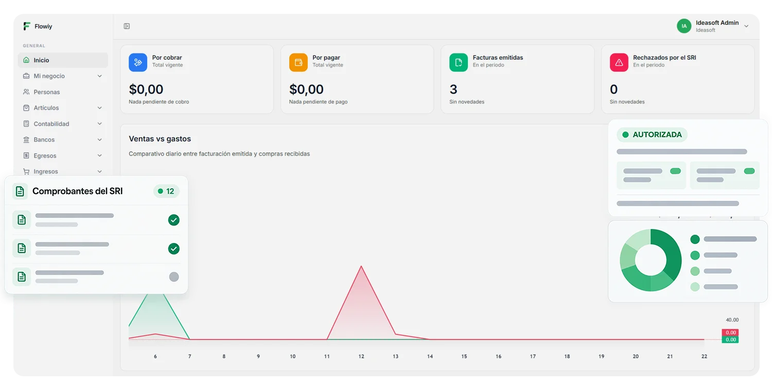Viewport: 772px width, 386px height.
Task: Click the red 0.00 chart value label
Action: 730,332
